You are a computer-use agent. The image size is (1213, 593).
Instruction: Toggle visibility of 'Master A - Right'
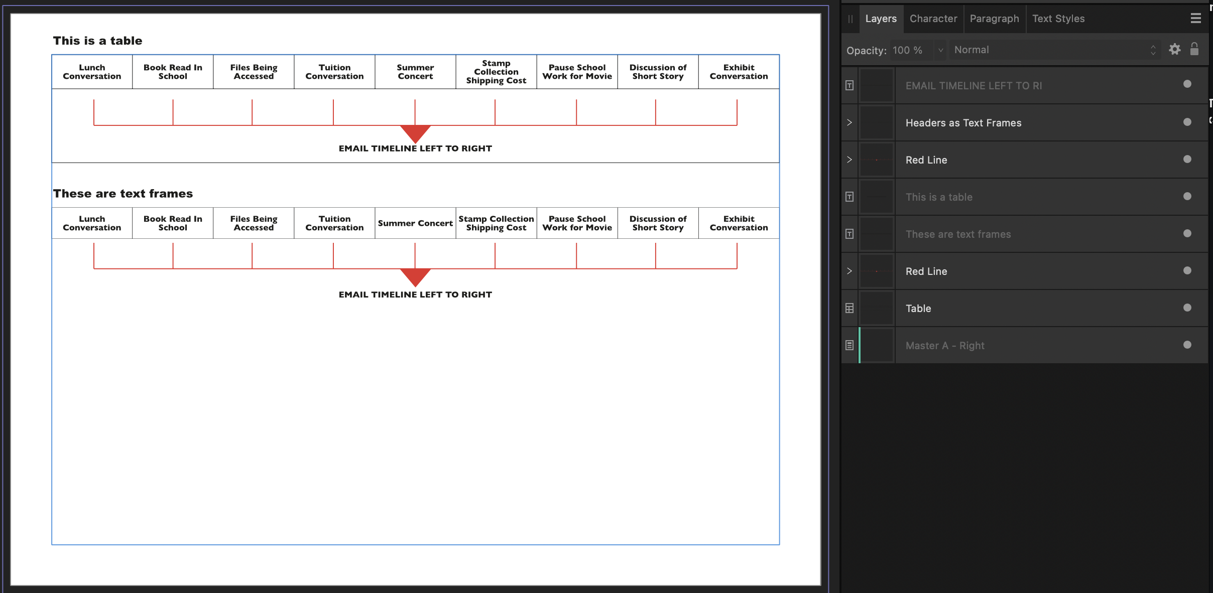(1186, 345)
